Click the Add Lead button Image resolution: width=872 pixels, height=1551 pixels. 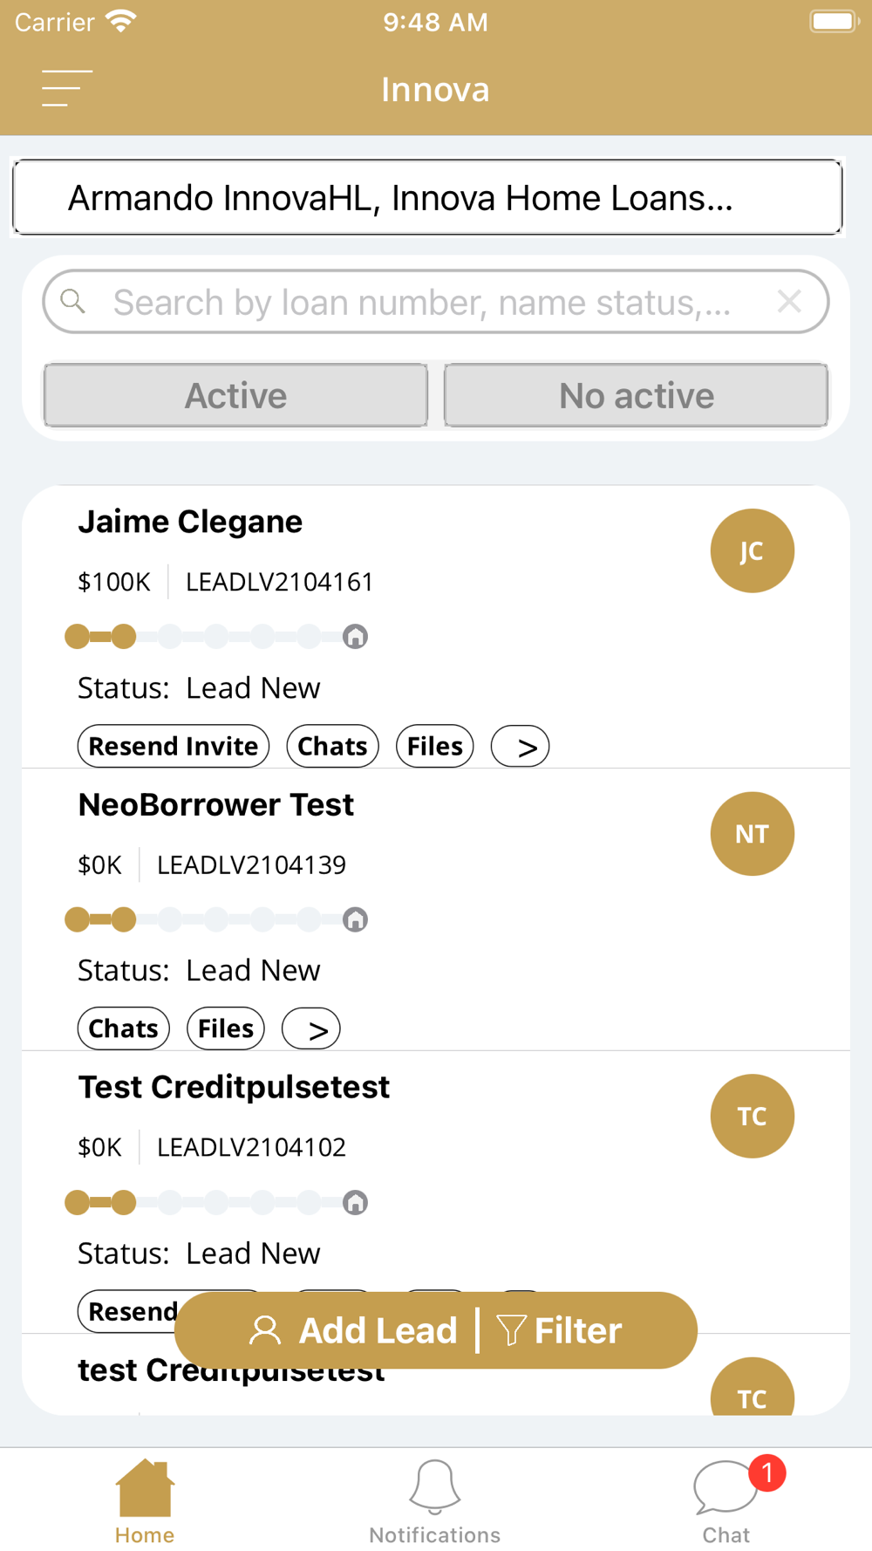(353, 1331)
